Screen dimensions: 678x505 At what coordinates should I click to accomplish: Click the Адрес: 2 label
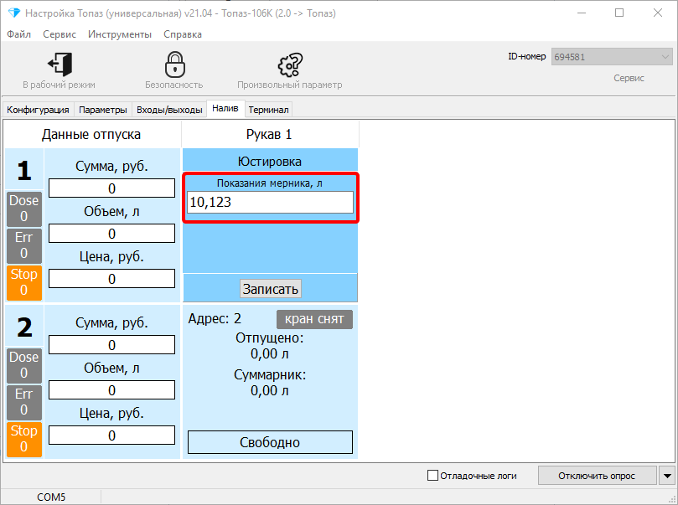(215, 319)
